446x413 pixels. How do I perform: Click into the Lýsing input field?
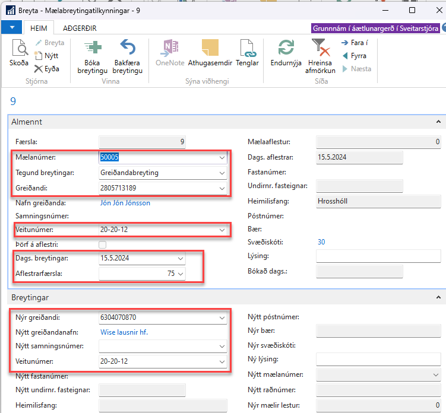tap(378, 256)
